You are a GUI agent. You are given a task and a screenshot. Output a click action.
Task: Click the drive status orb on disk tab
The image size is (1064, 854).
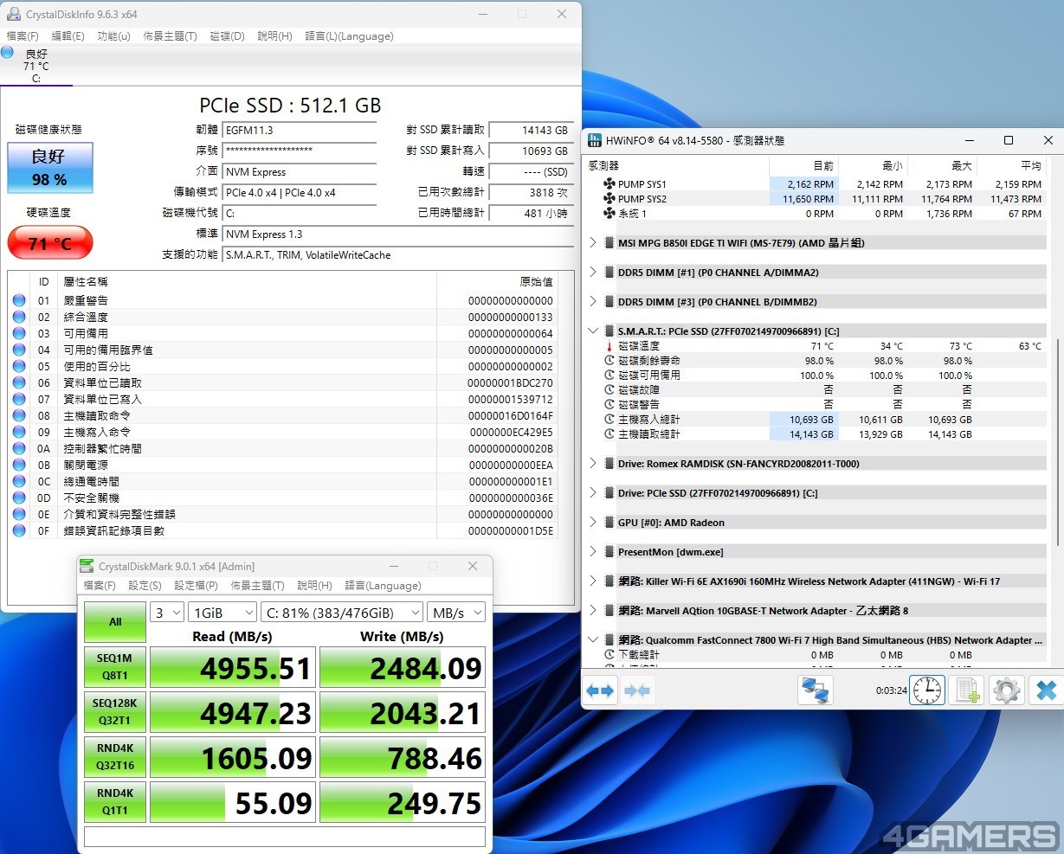tap(7, 52)
